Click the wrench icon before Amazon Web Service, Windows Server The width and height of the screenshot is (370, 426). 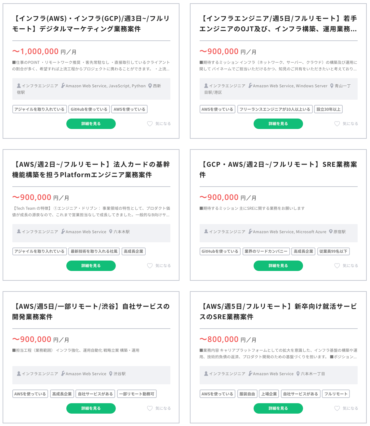tap(250, 86)
